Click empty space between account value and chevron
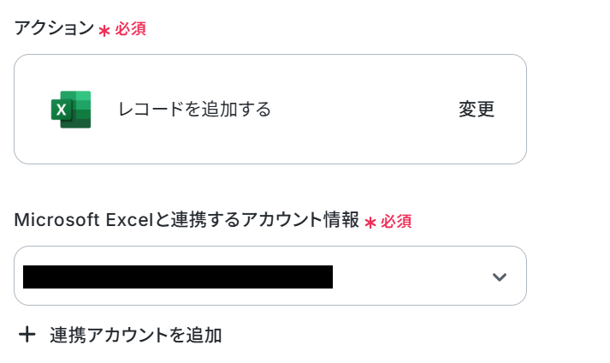The image size is (610, 363). tap(412, 277)
